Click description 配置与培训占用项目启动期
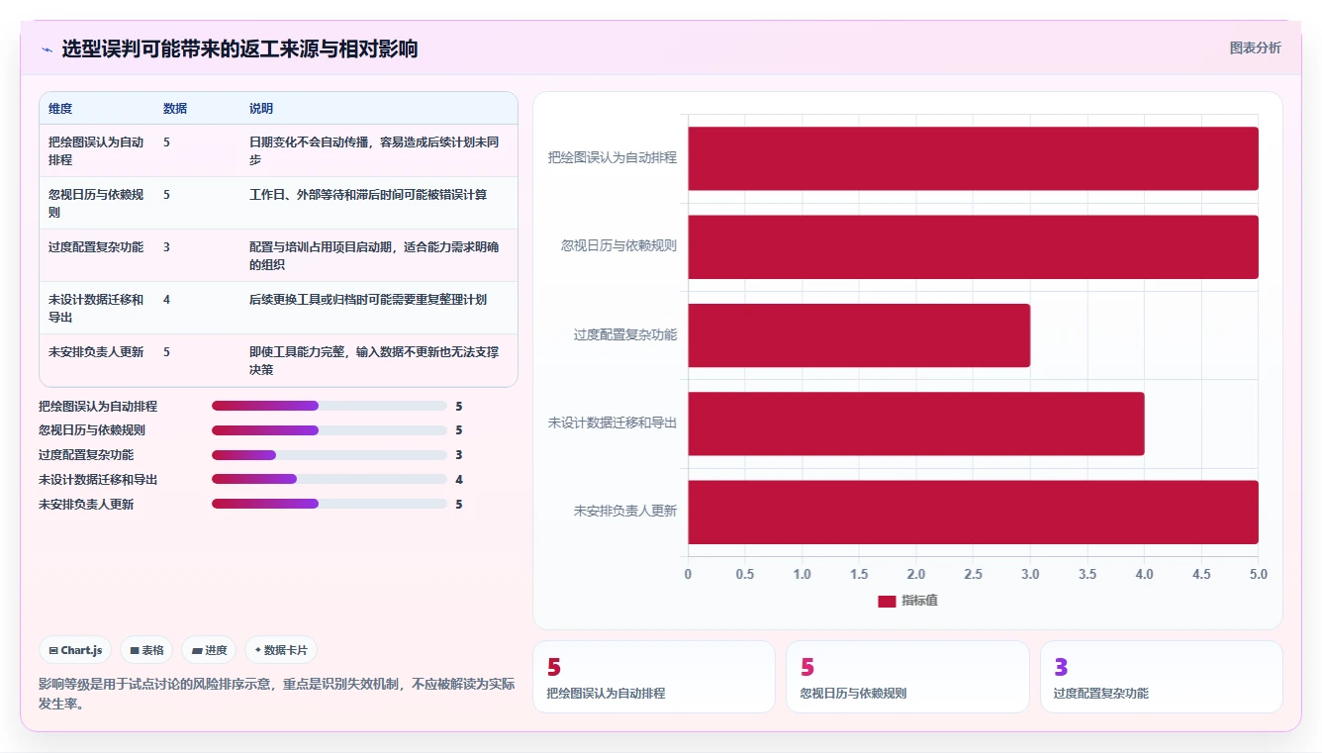This screenshot has height=753, width=1322. click(374, 255)
